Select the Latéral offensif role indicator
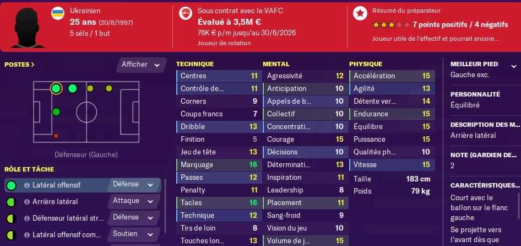 (x=12, y=185)
